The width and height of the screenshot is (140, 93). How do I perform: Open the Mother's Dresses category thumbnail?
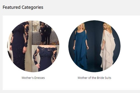(33, 46)
